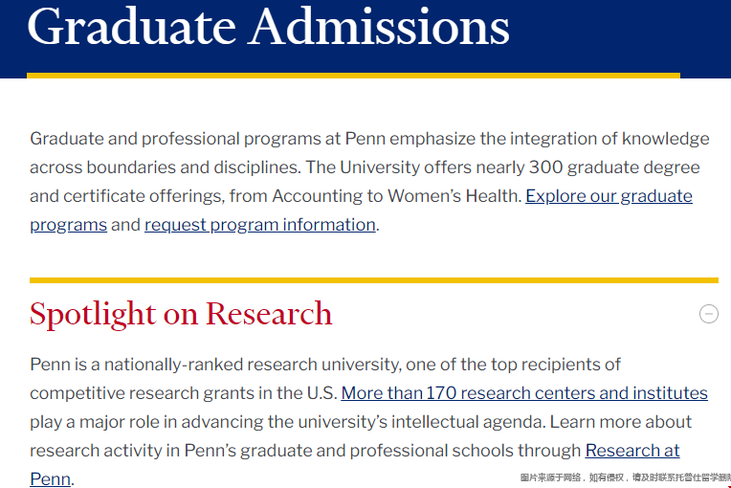The width and height of the screenshot is (731, 488).
Task: Click the Graduate Admissions page title
Action: (269, 27)
